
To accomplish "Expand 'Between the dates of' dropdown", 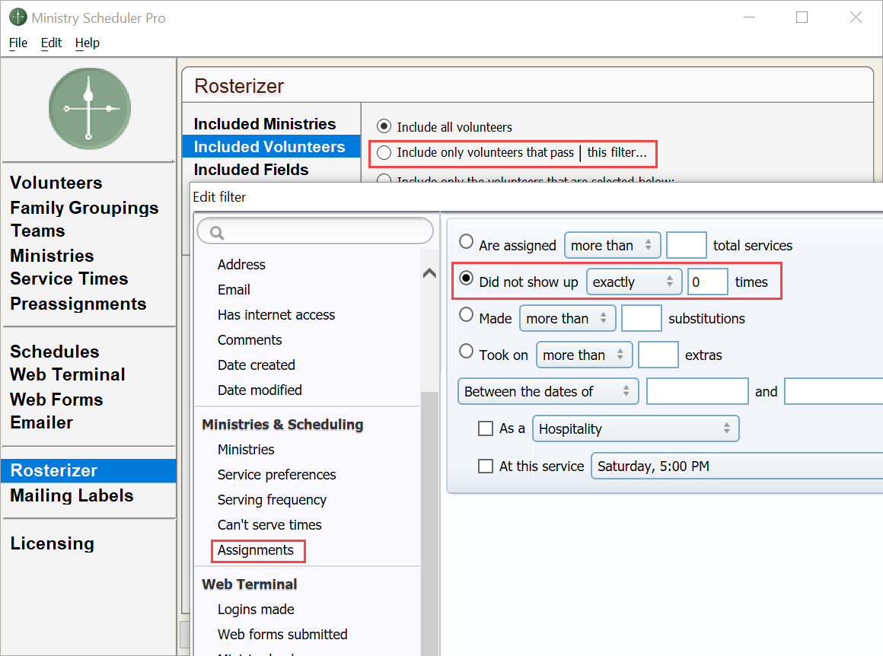I will [547, 391].
